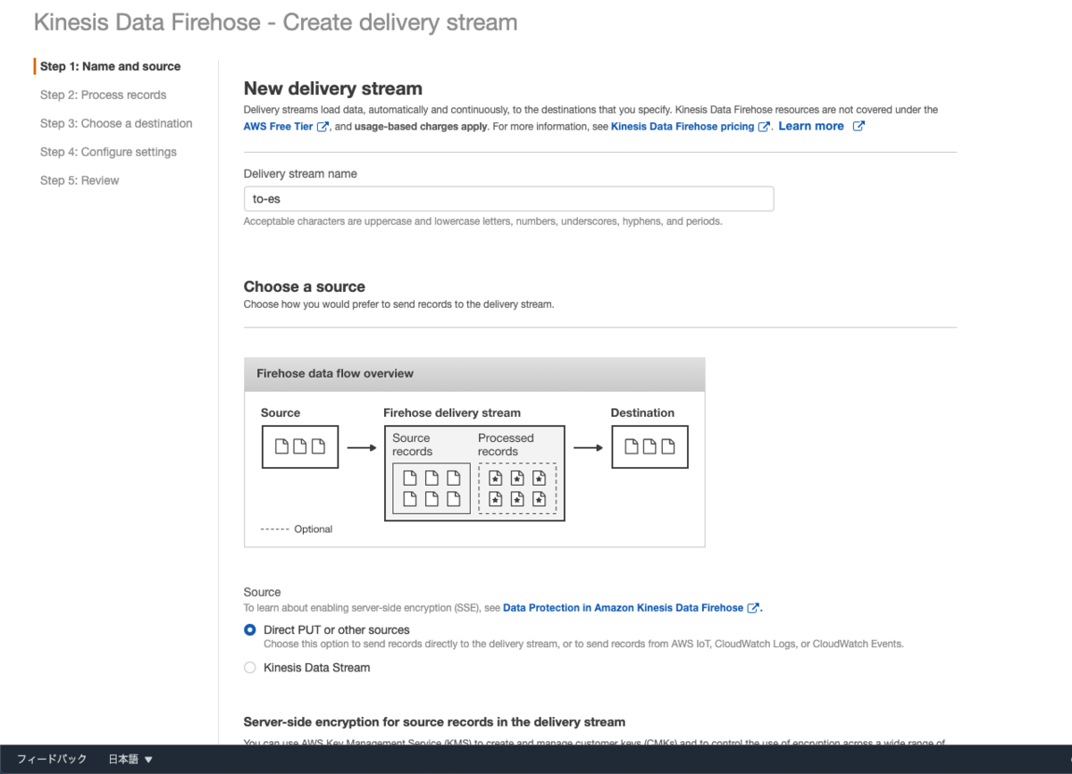Screen dimensions: 1072x774
Task: Click Server-side encryption section heading
Action: coord(434,721)
